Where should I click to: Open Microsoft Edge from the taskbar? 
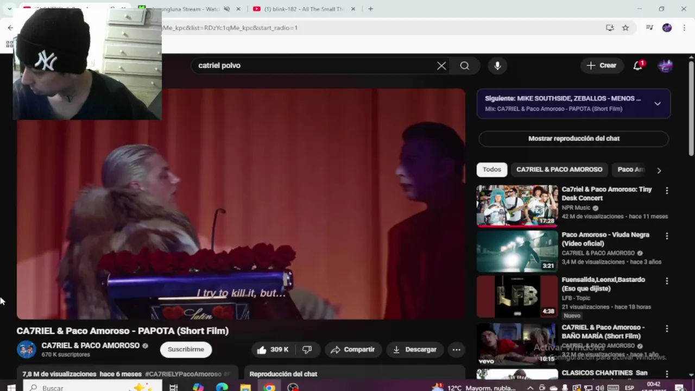click(222, 388)
